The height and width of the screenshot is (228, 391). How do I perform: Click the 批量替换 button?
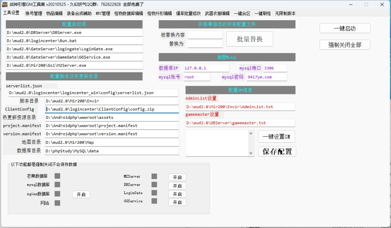(250, 39)
